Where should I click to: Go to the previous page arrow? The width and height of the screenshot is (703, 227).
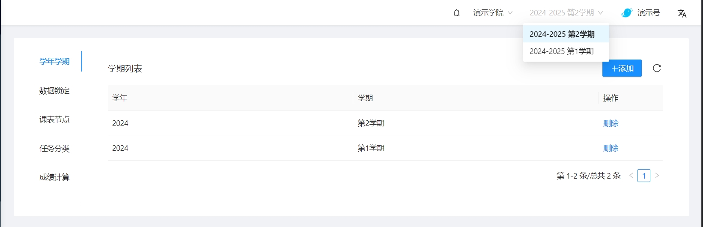coord(631,176)
